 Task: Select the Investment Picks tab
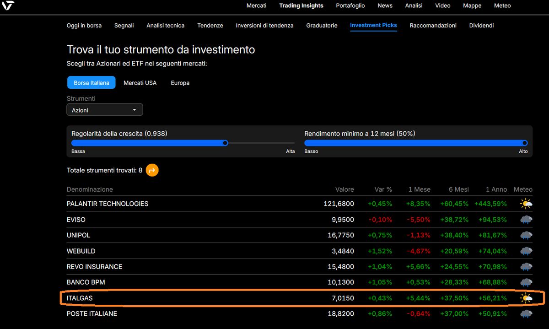point(373,26)
